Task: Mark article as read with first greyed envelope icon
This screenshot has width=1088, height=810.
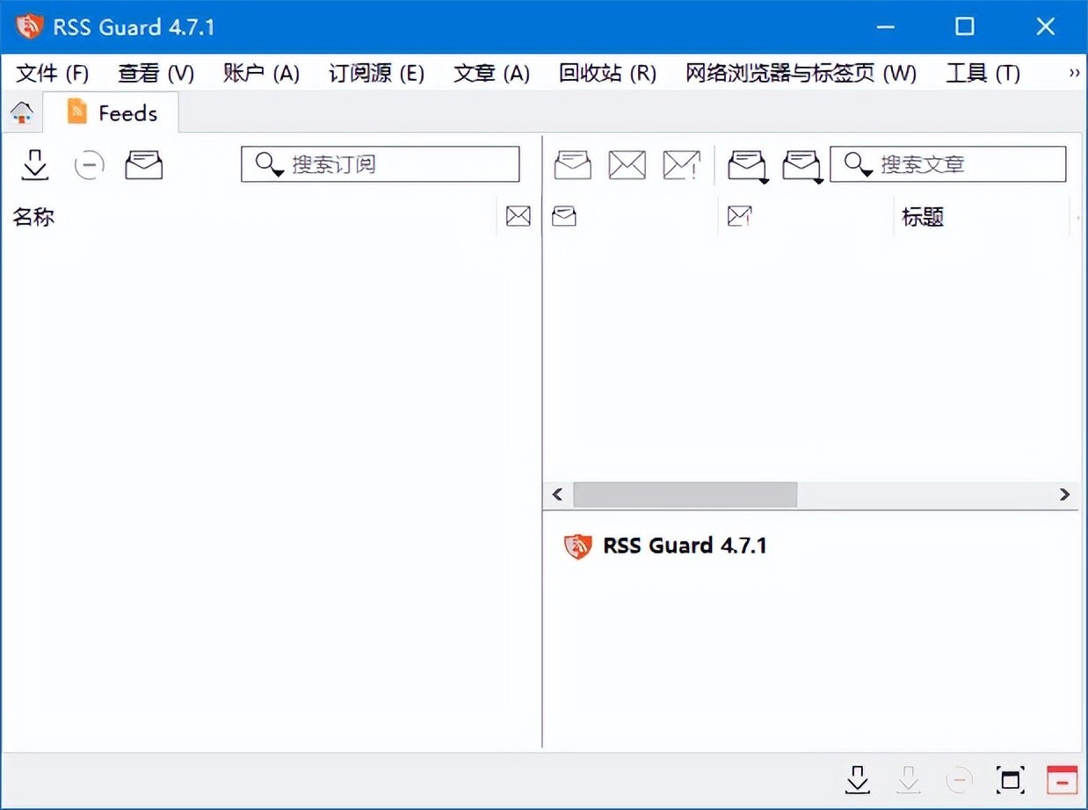Action: pos(573,164)
